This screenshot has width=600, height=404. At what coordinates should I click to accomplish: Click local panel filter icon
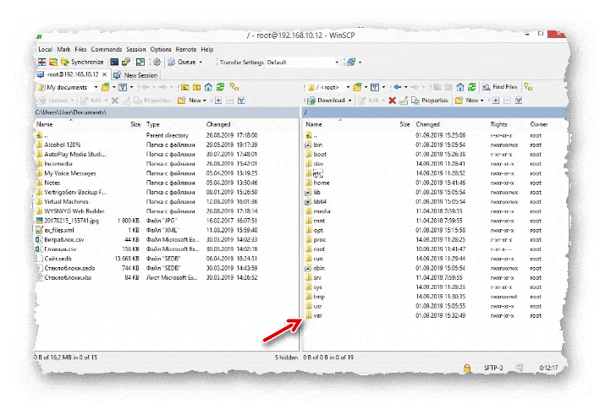pos(123,88)
